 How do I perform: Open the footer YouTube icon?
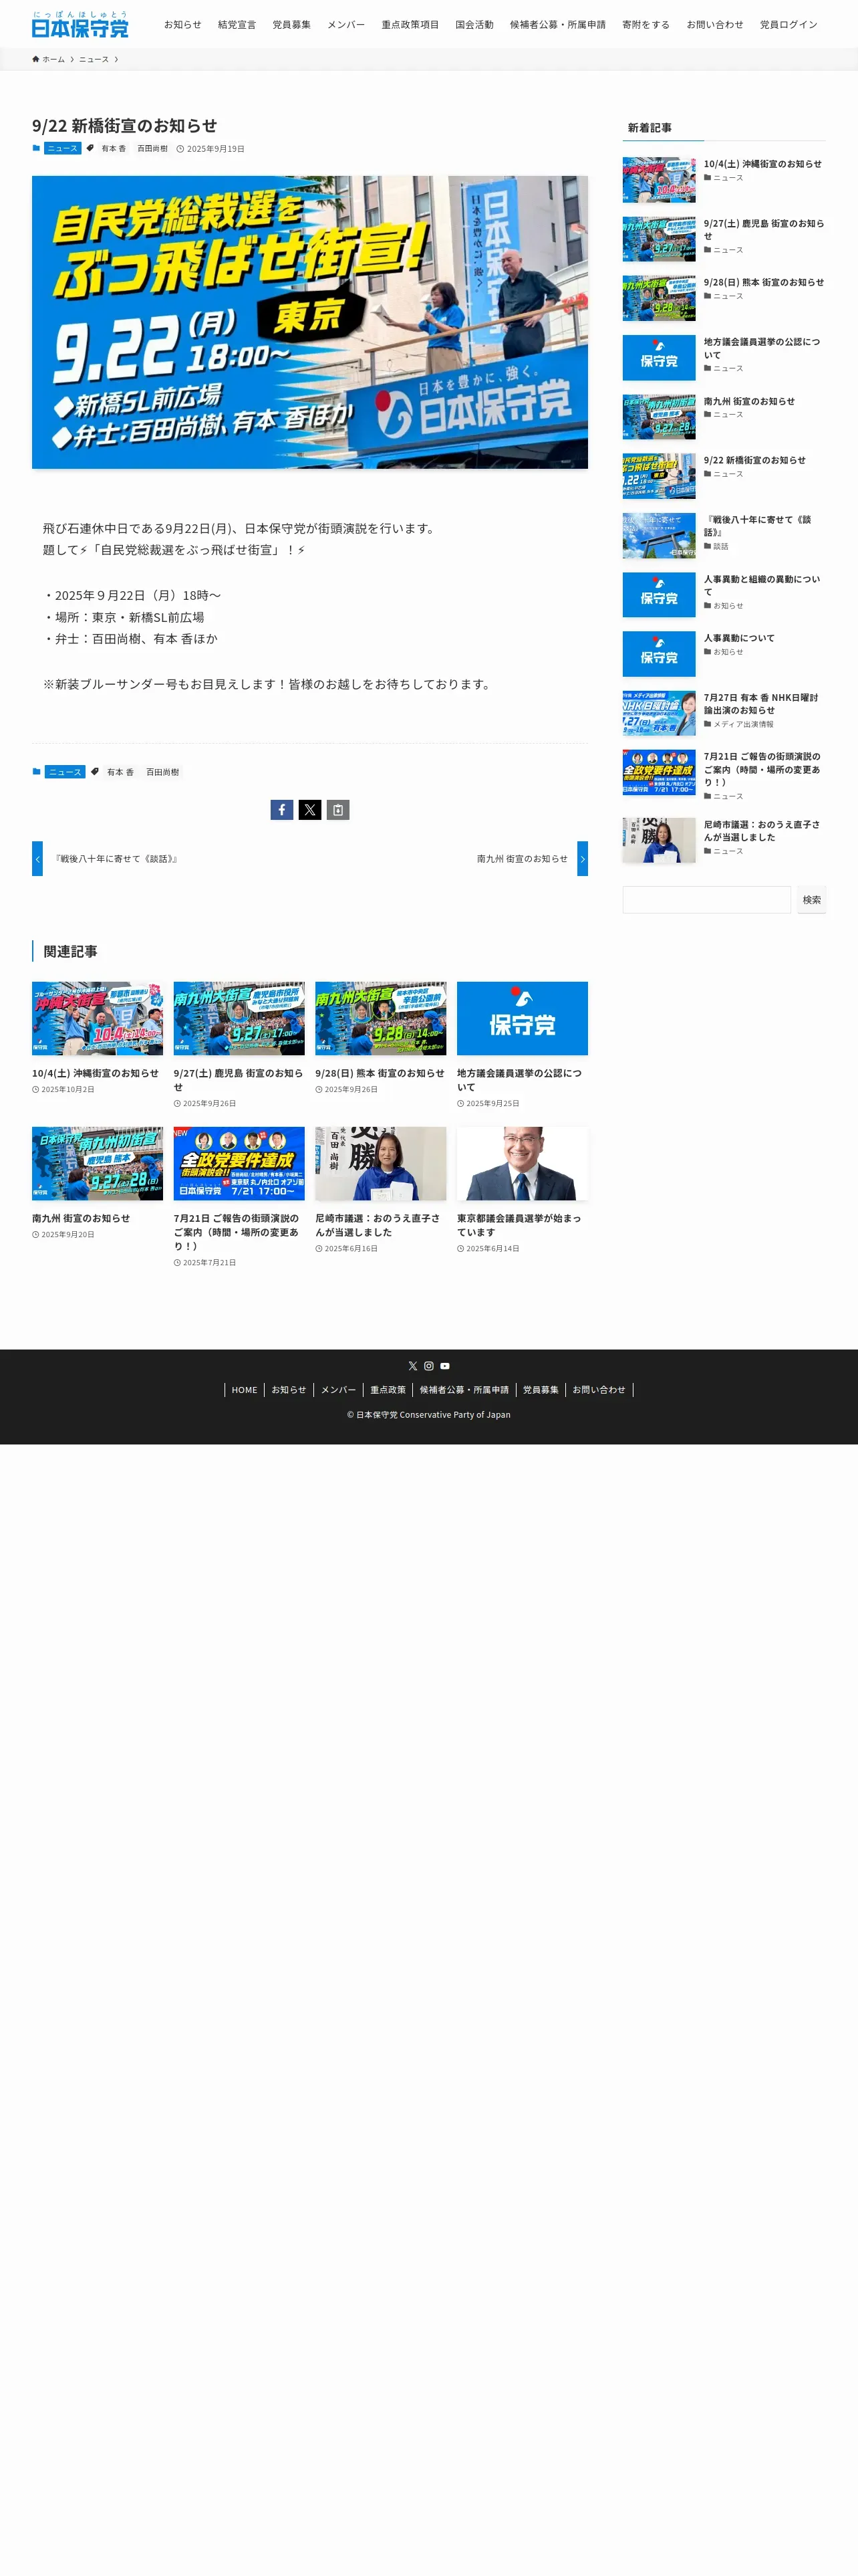coord(444,1366)
